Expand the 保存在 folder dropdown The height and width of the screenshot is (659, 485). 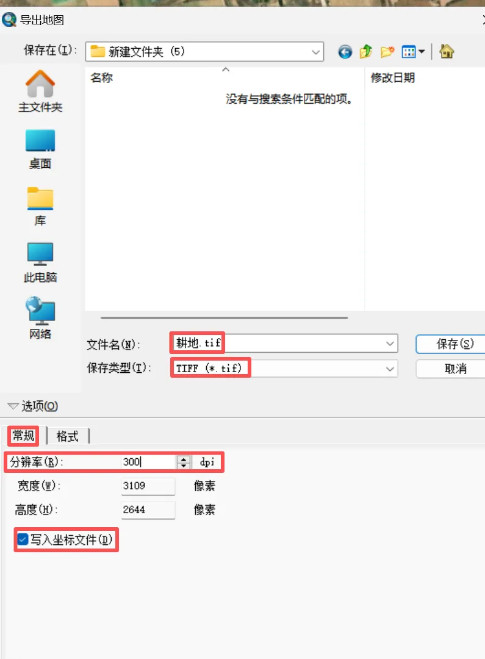pyautogui.click(x=315, y=52)
